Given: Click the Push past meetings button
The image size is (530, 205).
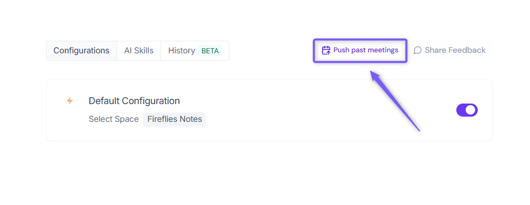Looking at the screenshot, I should click(x=360, y=50).
